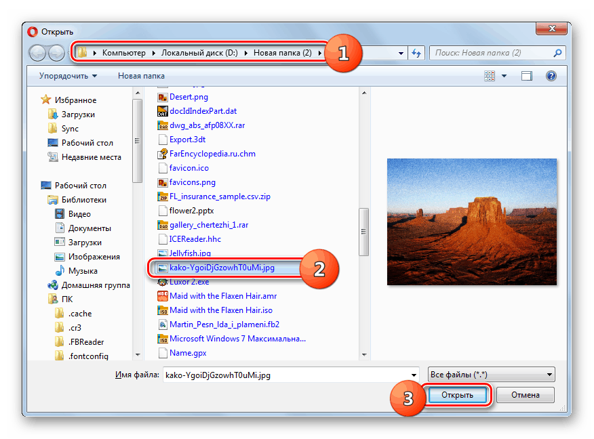Click the Back navigation arrow button

pos(37,53)
